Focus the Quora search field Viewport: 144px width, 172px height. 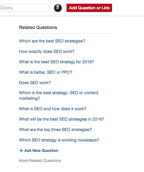(x=25, y=8)
